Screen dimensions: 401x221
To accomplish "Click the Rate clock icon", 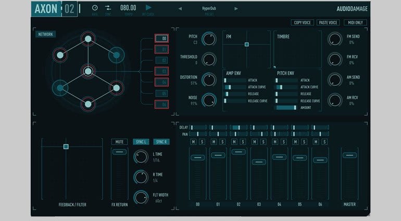I will pos(95,8).
